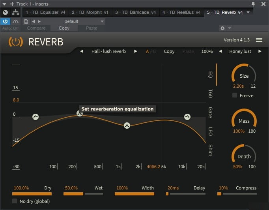The width and height of the screenshot is (269, 210).
Task: Click the plugin Copy A/B button
Action: pyautogui.click(x=169, y=51)
